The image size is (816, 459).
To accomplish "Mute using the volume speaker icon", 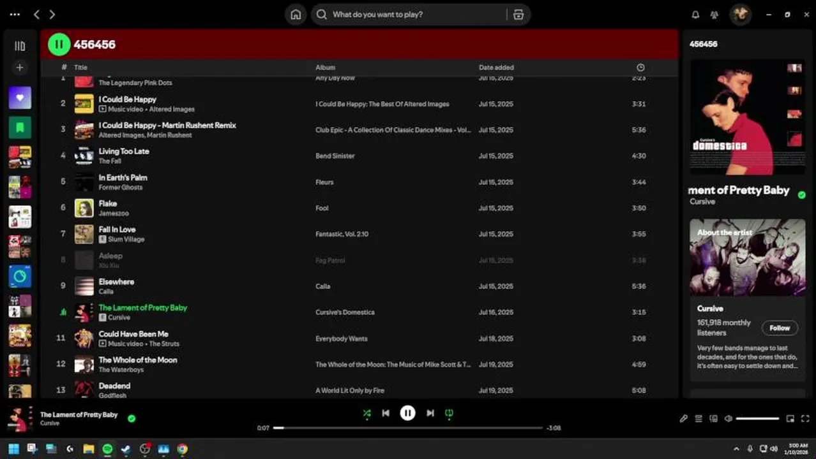I will coord(729,419).
